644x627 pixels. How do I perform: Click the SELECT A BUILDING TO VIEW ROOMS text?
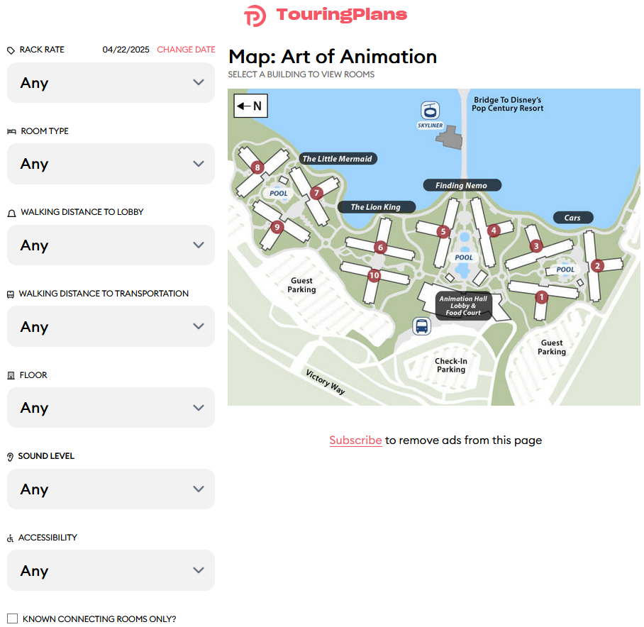point(301,74)
